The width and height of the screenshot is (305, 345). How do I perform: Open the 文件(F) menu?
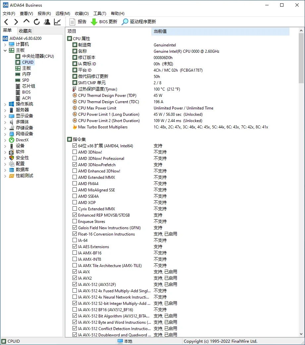click(9, 14)
